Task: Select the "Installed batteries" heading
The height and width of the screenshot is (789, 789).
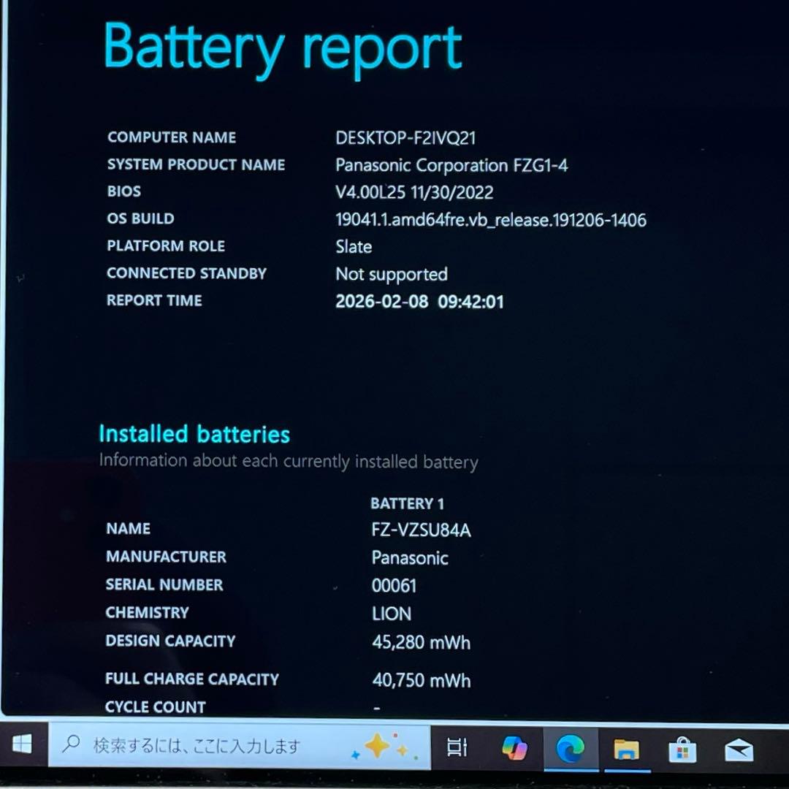Action: (x=194, y=434)
